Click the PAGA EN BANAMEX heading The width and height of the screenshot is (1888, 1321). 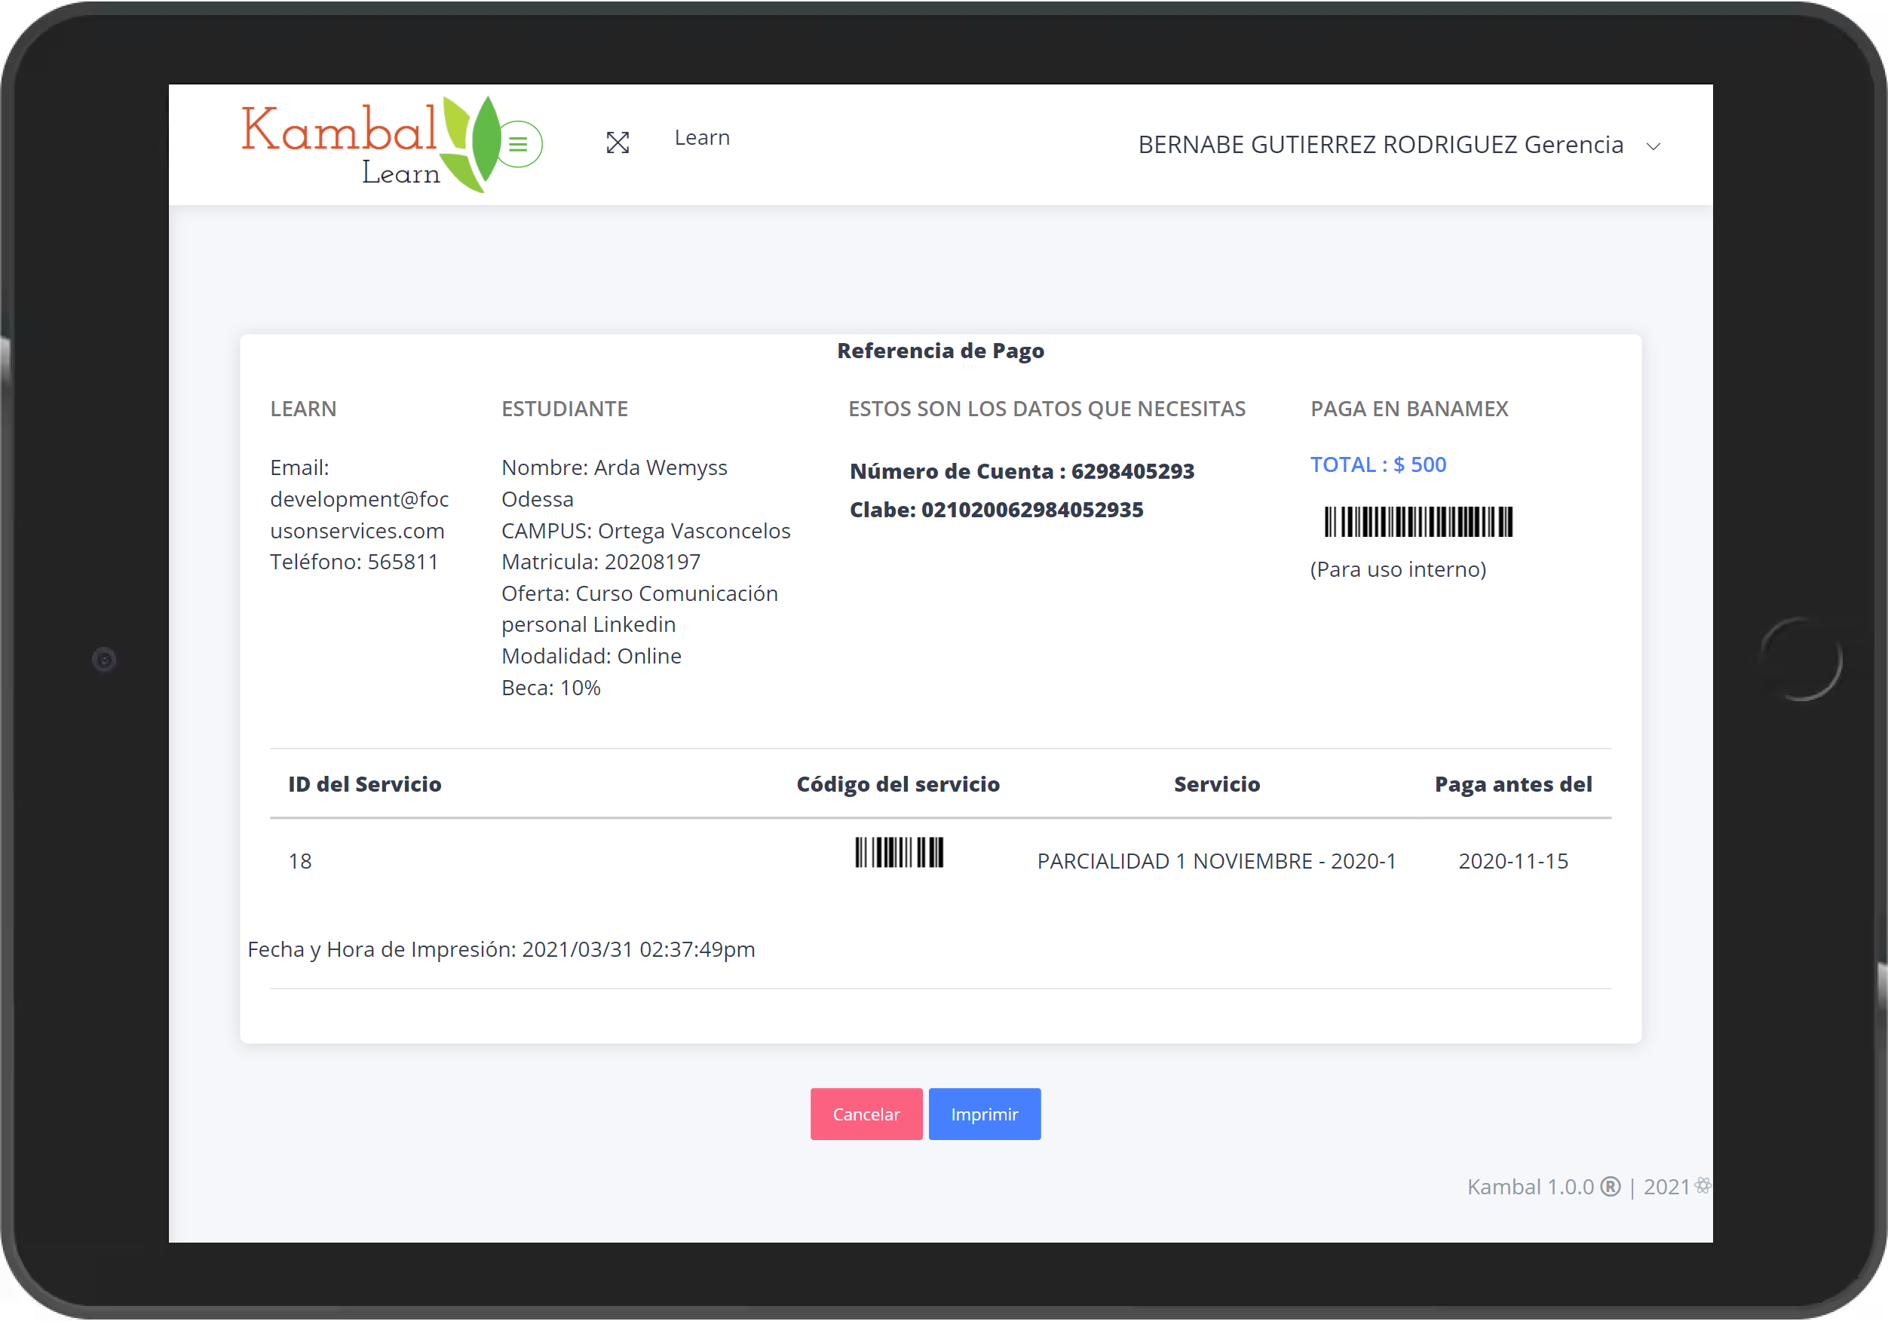pyautogui.click(x=1409, y=409)
